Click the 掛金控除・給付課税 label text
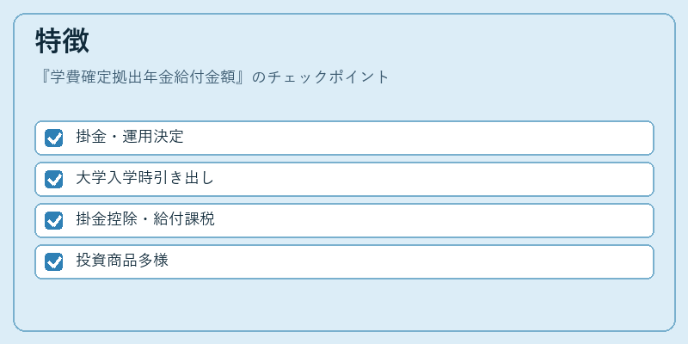 tap(145, 219)
